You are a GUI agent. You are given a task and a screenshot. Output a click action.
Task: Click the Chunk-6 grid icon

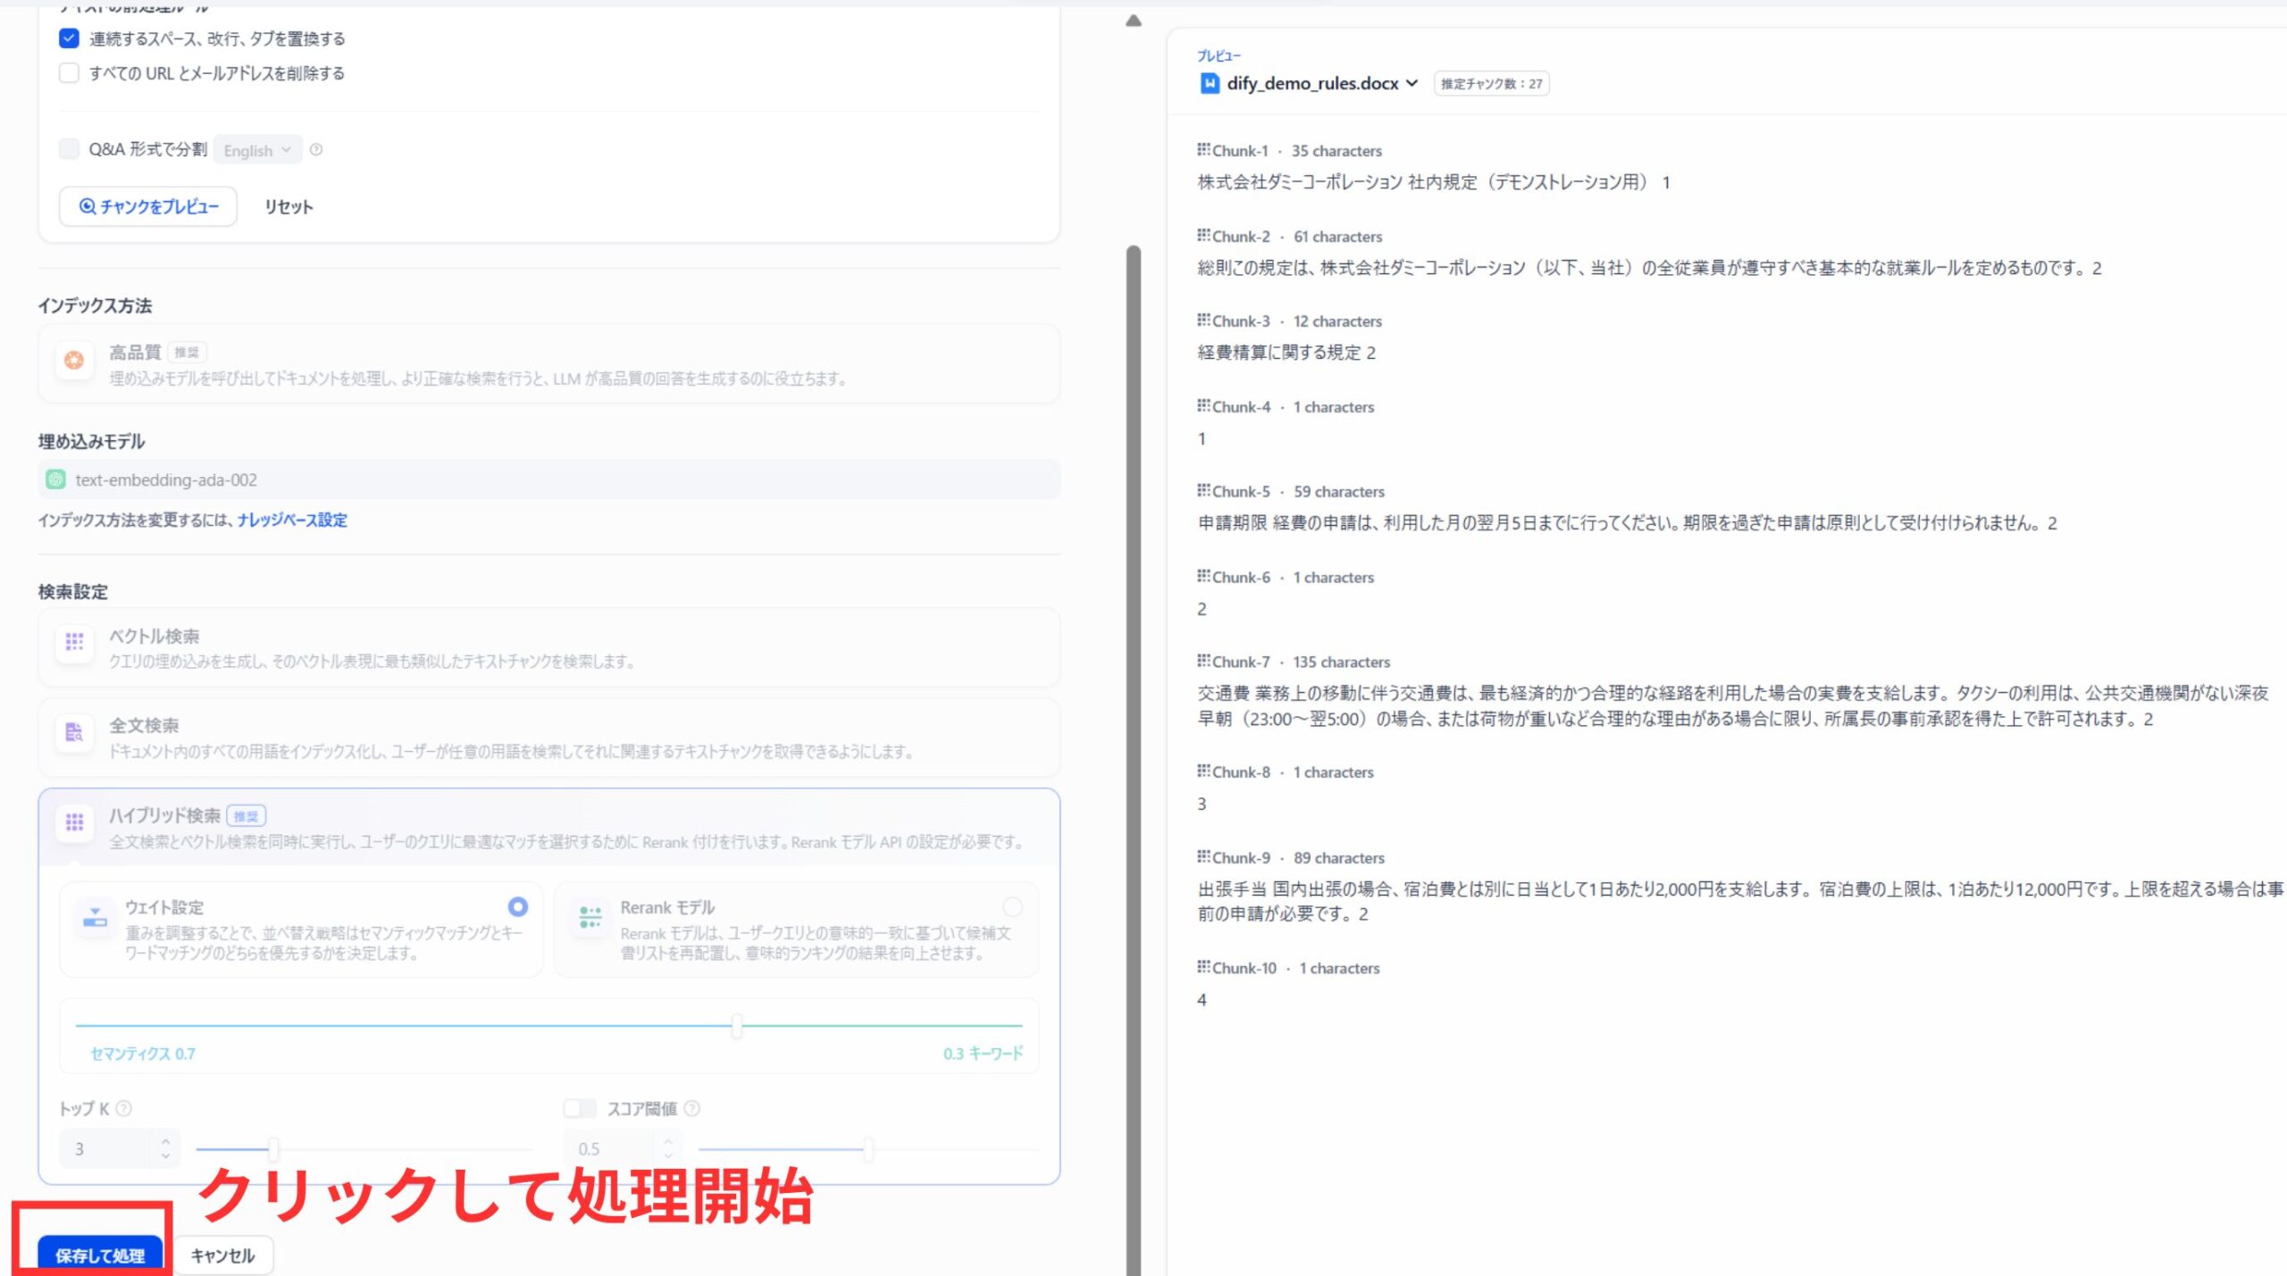click(x=1203, y=576)
